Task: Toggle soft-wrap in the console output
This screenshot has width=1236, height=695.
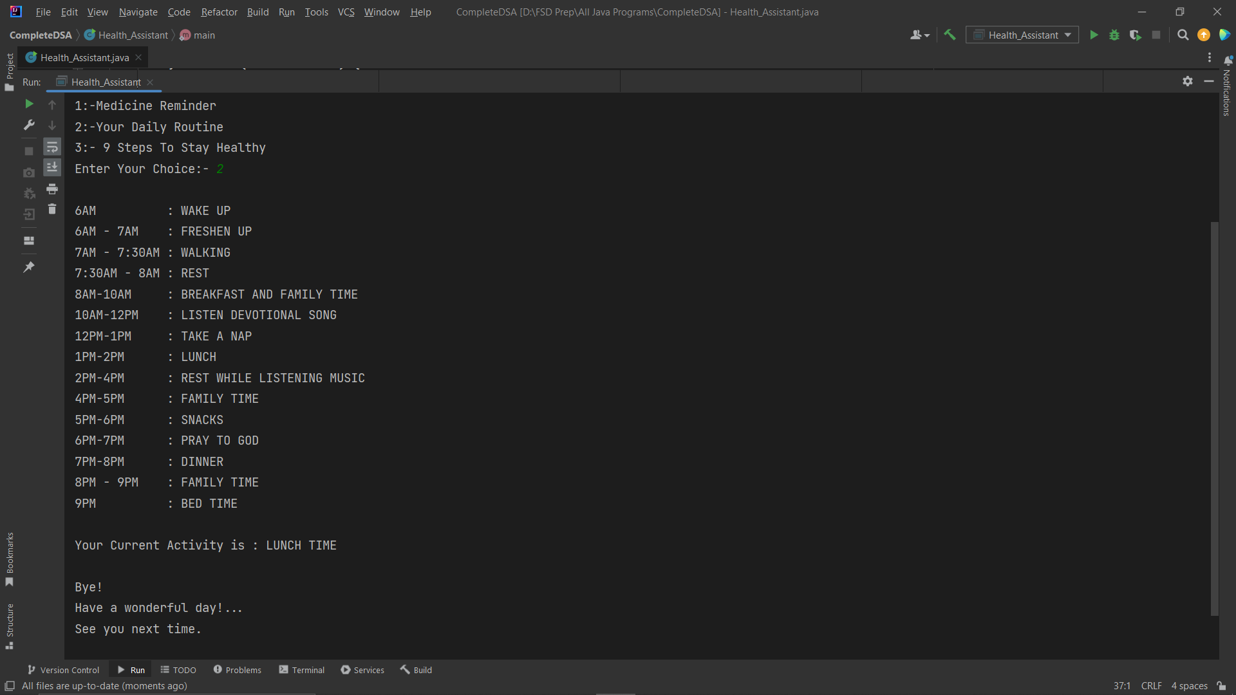Action: [52, 147]
